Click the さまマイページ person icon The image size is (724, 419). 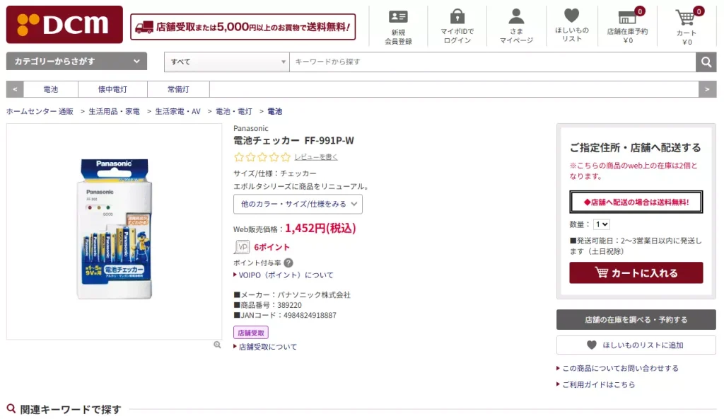click(516, 21)
